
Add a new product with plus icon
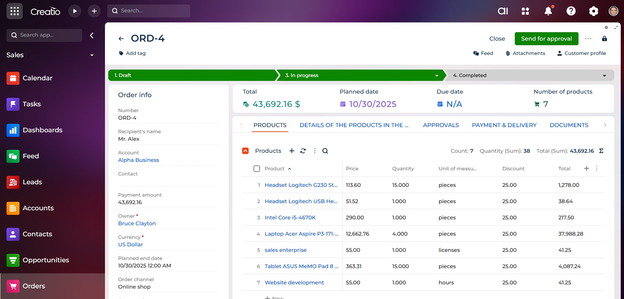292,151
